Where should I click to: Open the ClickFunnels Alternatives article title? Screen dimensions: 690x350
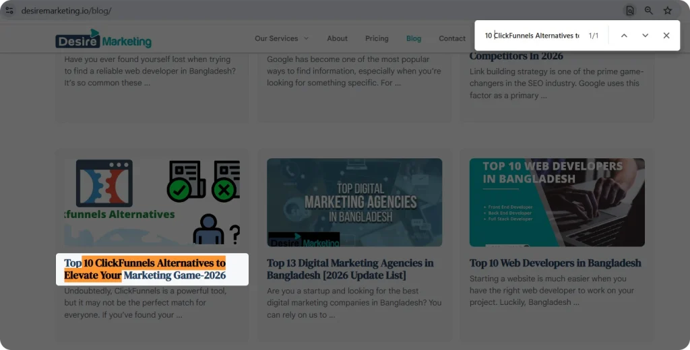pos(146,269)
